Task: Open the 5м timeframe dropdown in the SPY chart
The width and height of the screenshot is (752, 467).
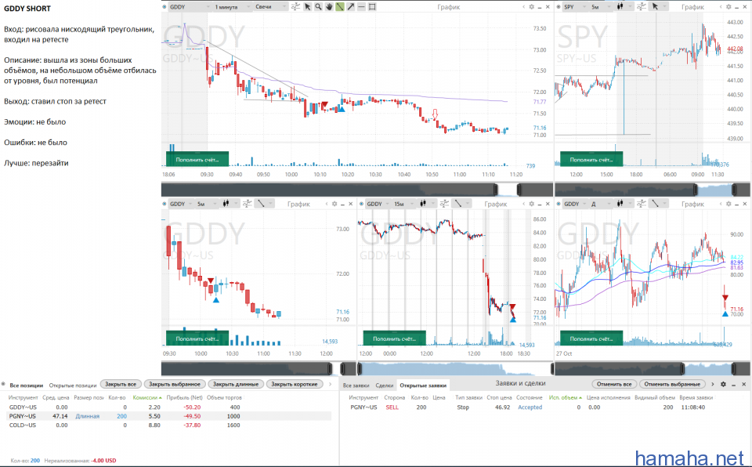Action: coord(601,7)
